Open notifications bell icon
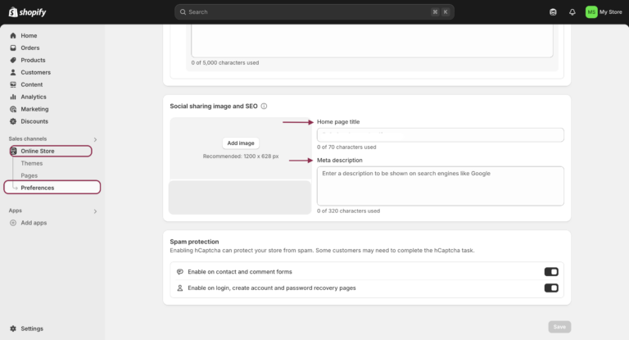Viewport: 629px width, 340px height. 572,12
